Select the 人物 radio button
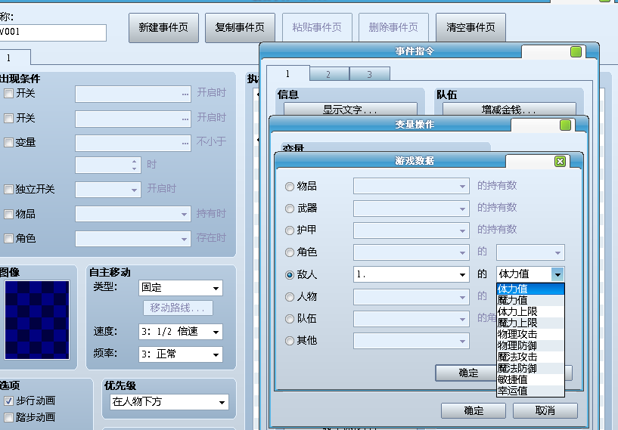 pyautogui.click(x=290, y=297)
